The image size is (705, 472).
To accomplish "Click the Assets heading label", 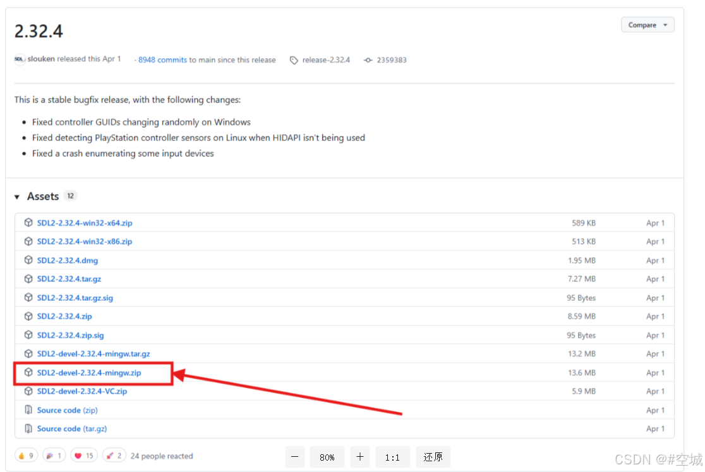I will click(x=43, y=197).
